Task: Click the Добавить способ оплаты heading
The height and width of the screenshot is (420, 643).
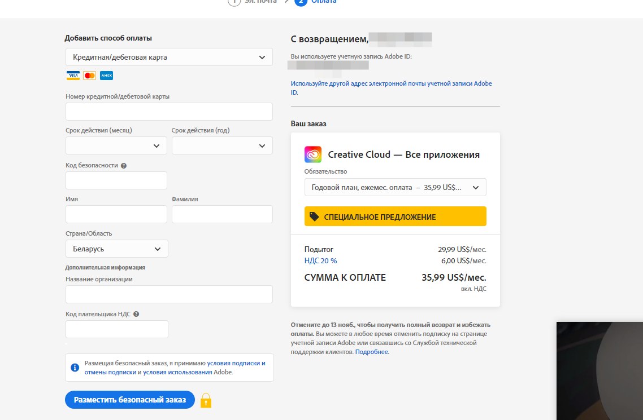Action: point(108,38)
